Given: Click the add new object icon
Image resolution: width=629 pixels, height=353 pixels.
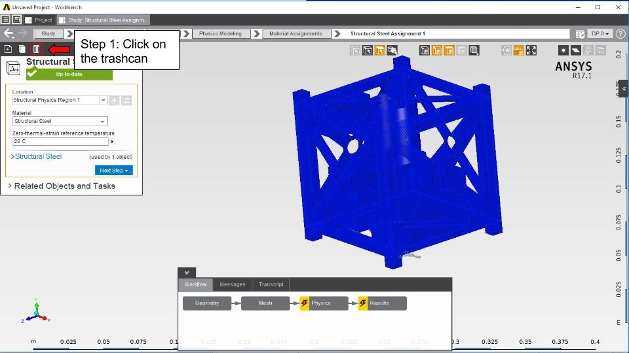Looking at the screenshot, I should [x=8, y=49].
